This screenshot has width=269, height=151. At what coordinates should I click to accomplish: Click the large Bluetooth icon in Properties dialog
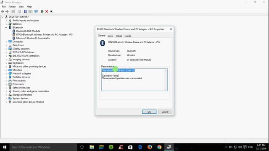point(103,43)
